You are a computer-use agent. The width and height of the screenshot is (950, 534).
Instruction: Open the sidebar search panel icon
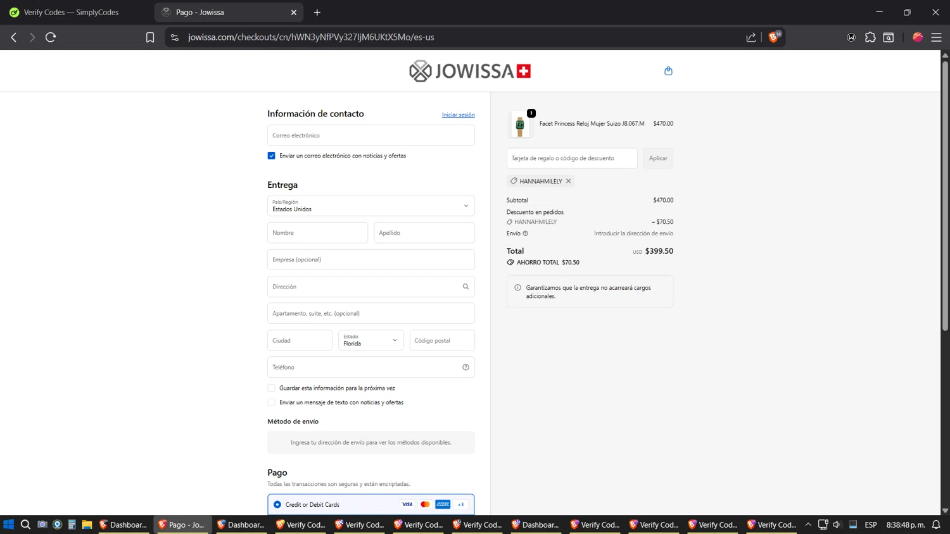889,37
